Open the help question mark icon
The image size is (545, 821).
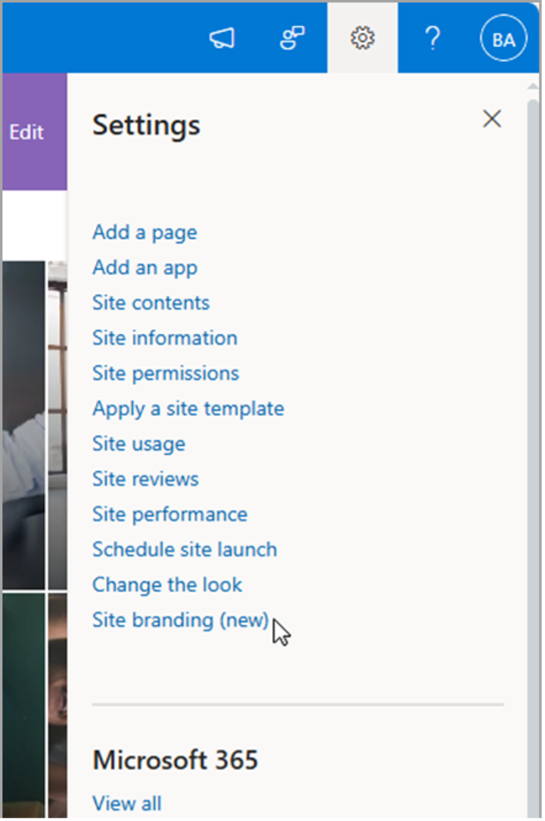click(x=433, y=38)
